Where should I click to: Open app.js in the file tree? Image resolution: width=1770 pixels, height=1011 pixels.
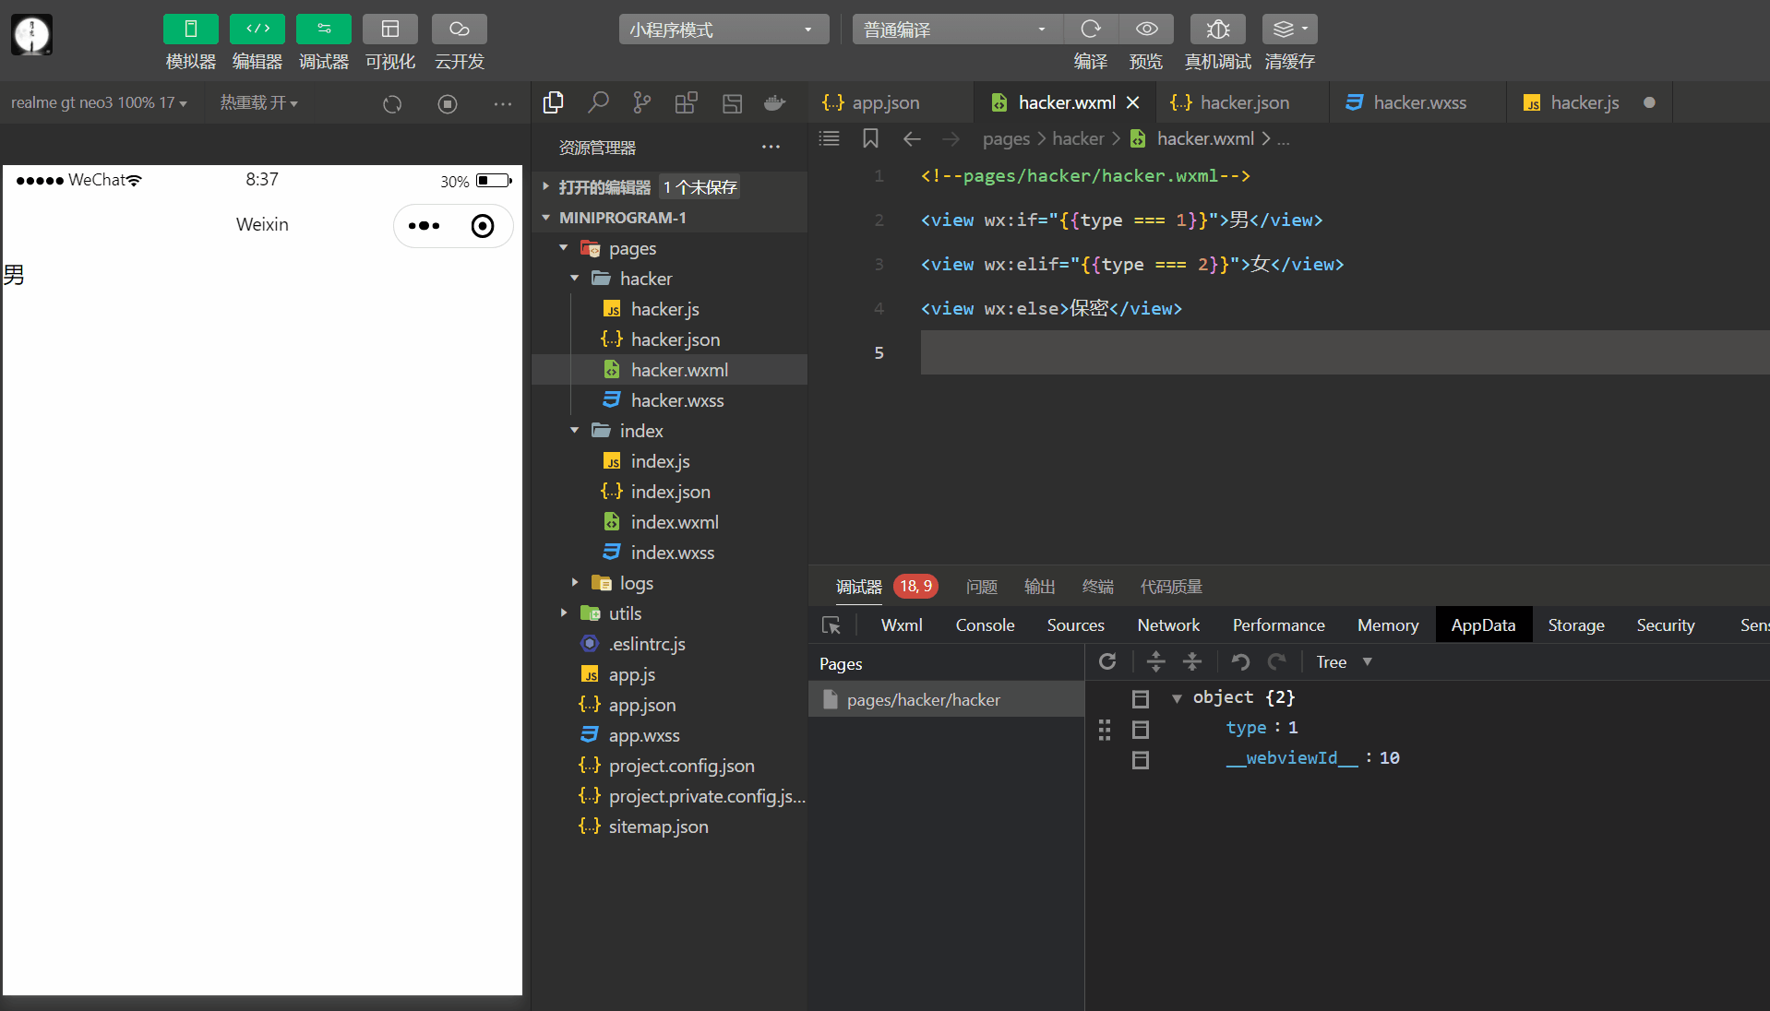670,674
